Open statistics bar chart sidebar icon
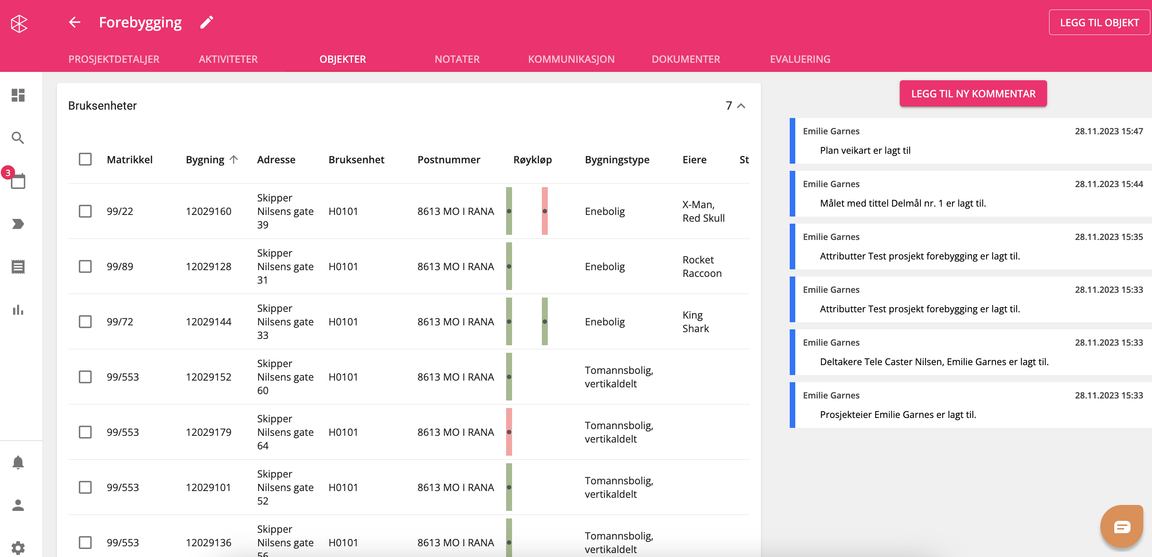This screenshot has height=557, width=1152. point(18,309)
